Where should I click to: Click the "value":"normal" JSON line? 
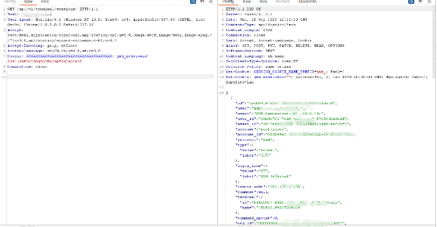259,151
